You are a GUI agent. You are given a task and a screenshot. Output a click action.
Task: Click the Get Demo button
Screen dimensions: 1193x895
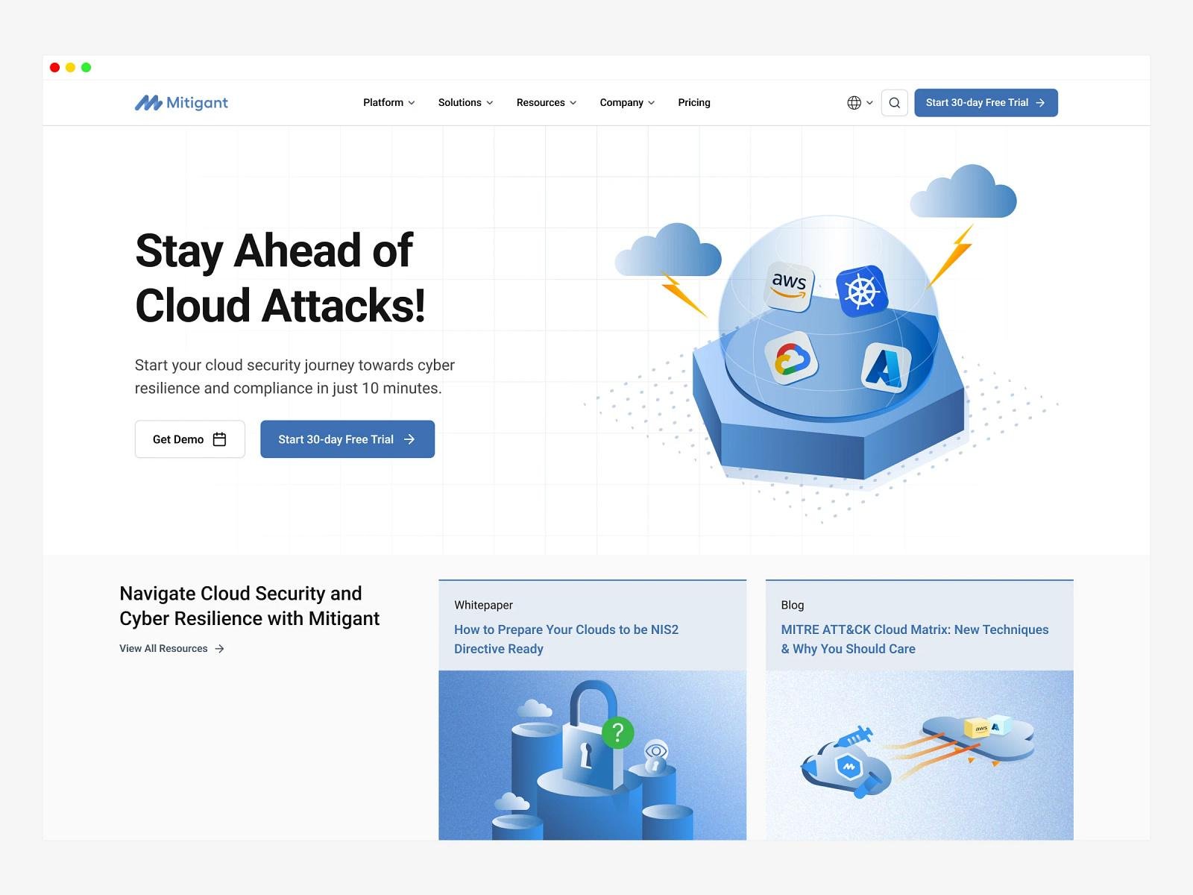tap(189, 439)
